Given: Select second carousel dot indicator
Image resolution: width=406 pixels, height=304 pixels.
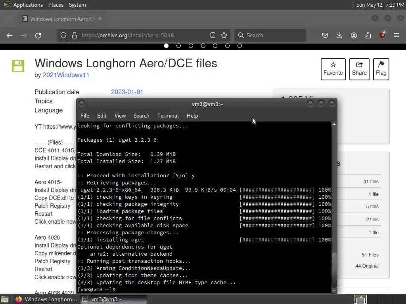Looking at the screenshot, I should (x=179, y=46).
